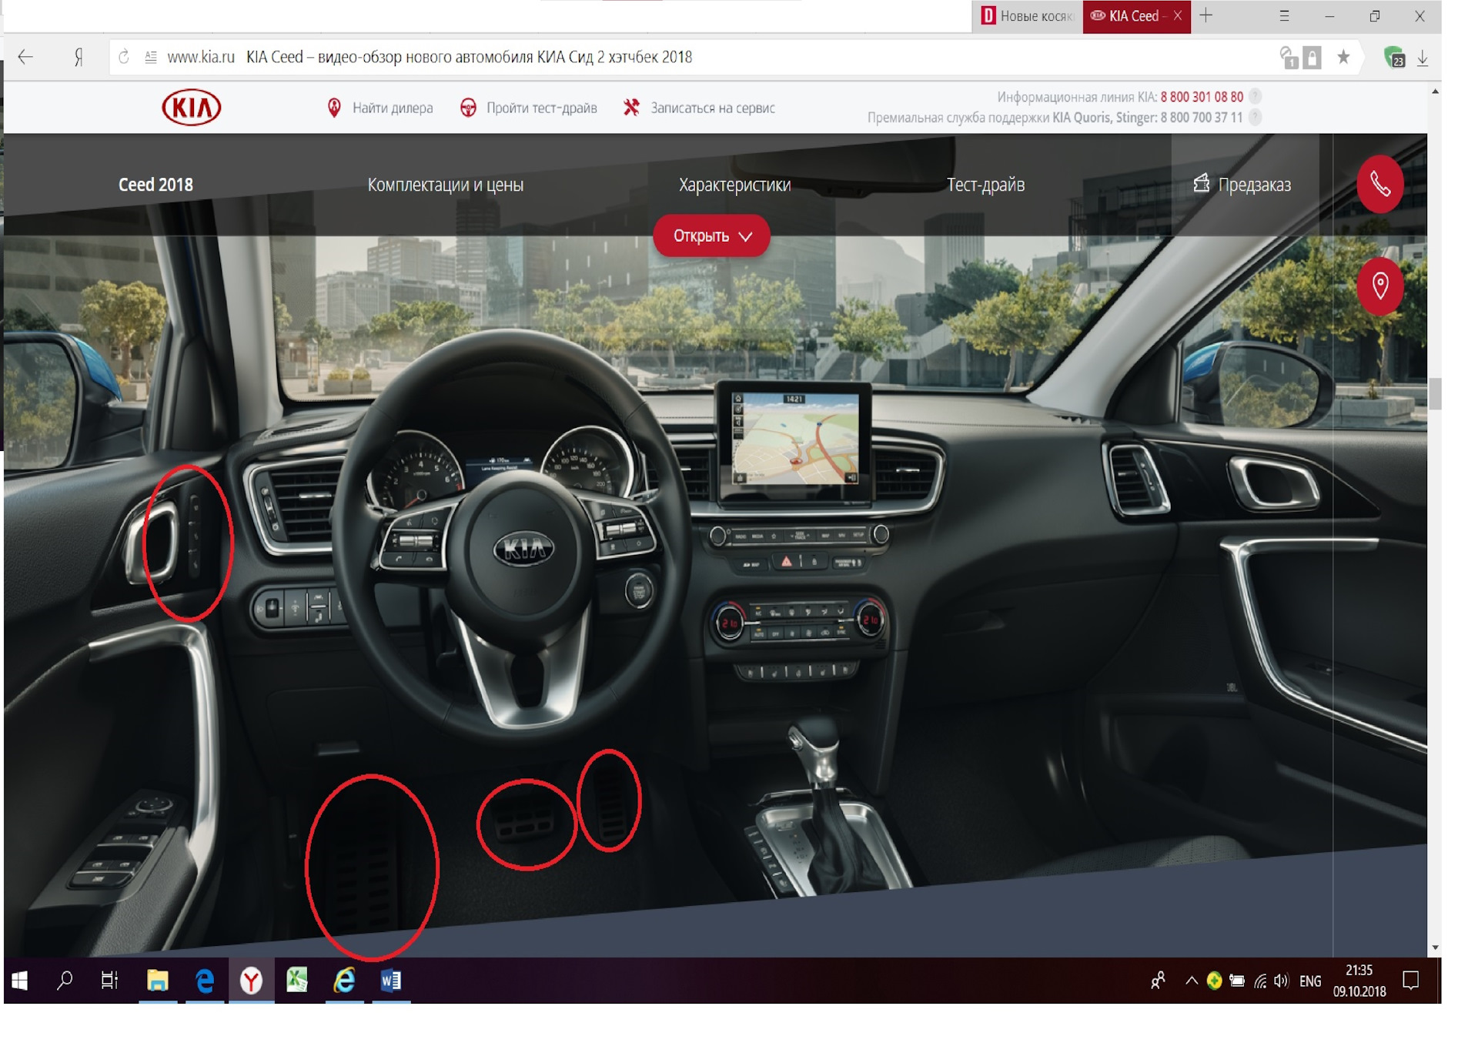Screen dimensions: 1478x1046
Task: Click the steering wheel test-drive icon
Action: point(468,108)
